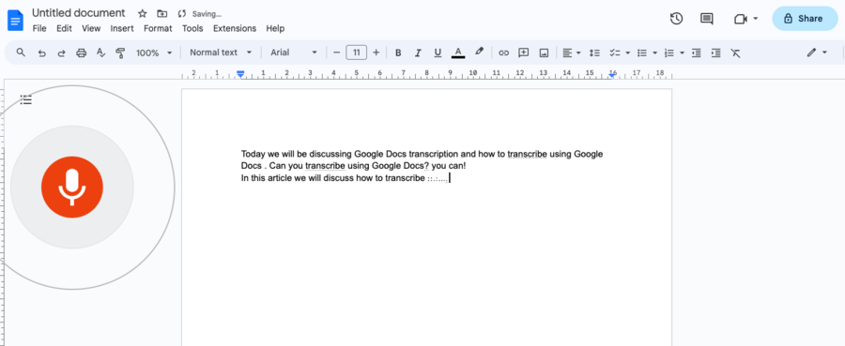Insert a numbered list

[x=669, y=53]
